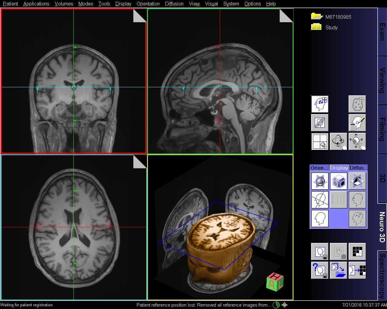
Task: Open the Filming side tab
Action: (382, 129)
